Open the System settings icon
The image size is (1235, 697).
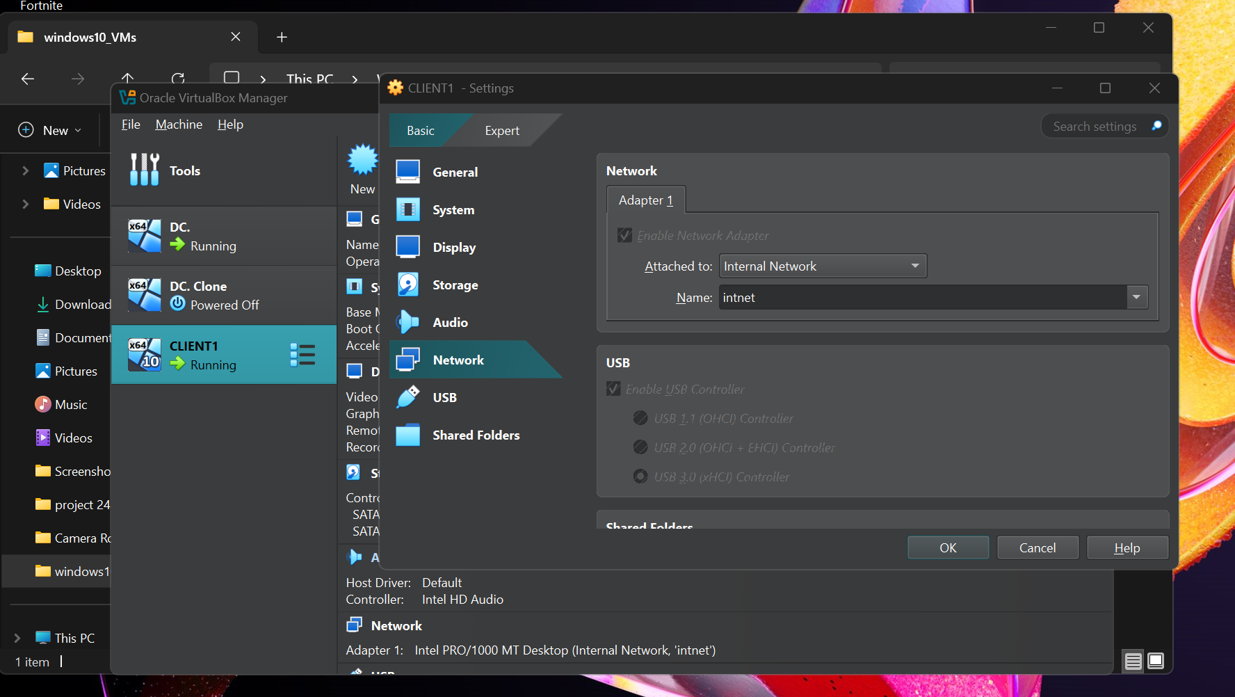pyautogui.click(x=408, y=209)
